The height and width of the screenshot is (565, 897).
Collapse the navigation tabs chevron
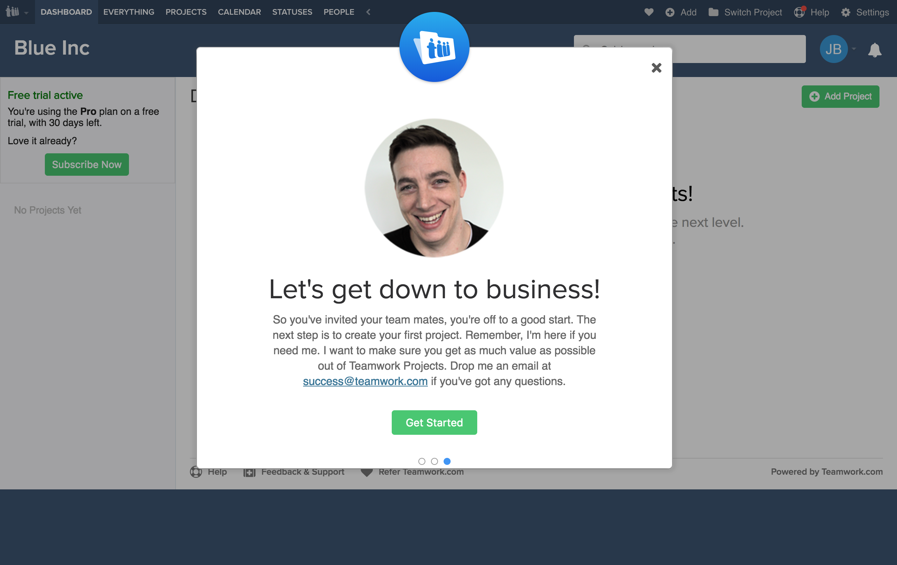[368, 12]
